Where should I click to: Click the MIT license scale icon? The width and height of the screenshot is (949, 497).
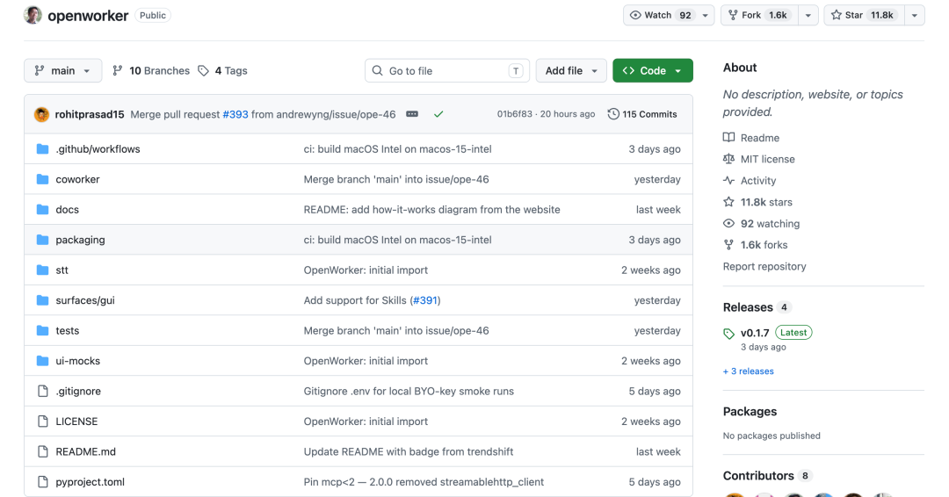point(728,159)
